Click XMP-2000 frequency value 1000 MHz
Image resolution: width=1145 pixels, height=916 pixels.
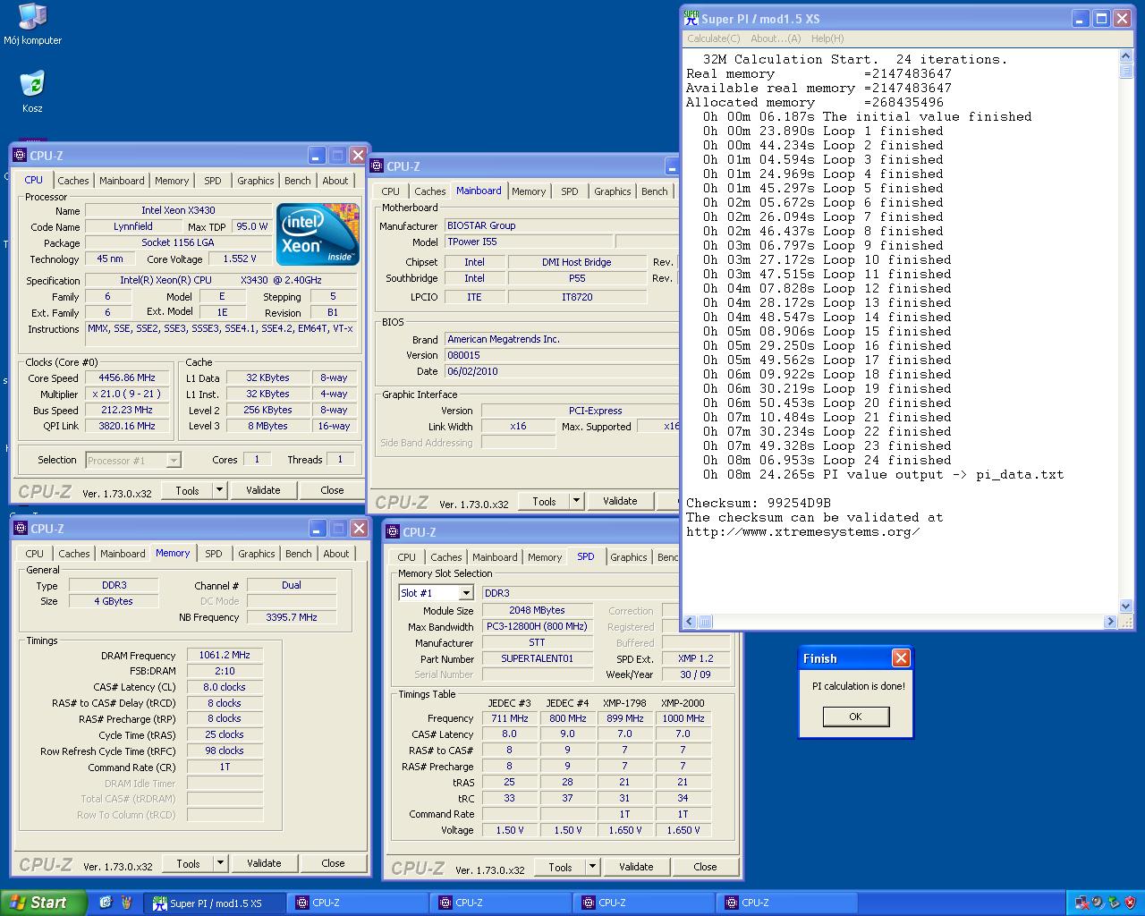683,718
